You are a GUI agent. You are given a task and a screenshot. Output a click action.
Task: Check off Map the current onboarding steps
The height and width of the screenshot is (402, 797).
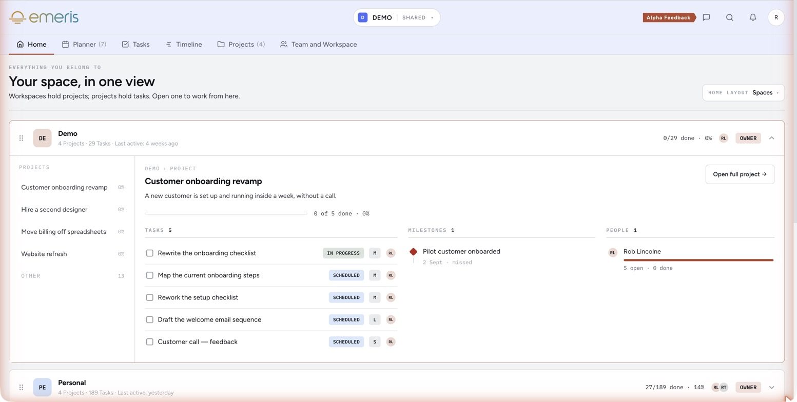coord(150,275)
